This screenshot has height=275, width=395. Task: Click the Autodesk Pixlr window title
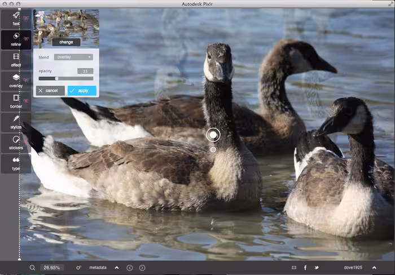197,4
